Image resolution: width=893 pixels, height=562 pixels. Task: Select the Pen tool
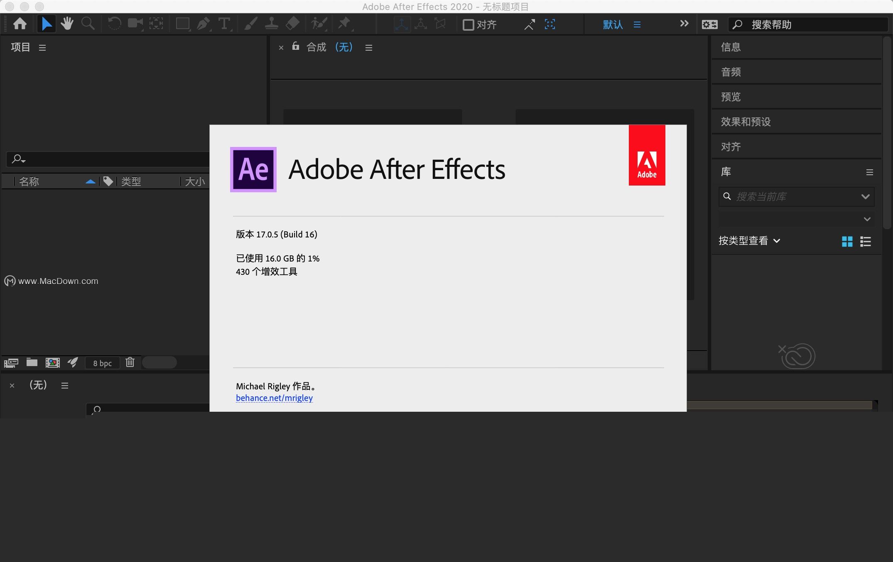tap(203, 24)
